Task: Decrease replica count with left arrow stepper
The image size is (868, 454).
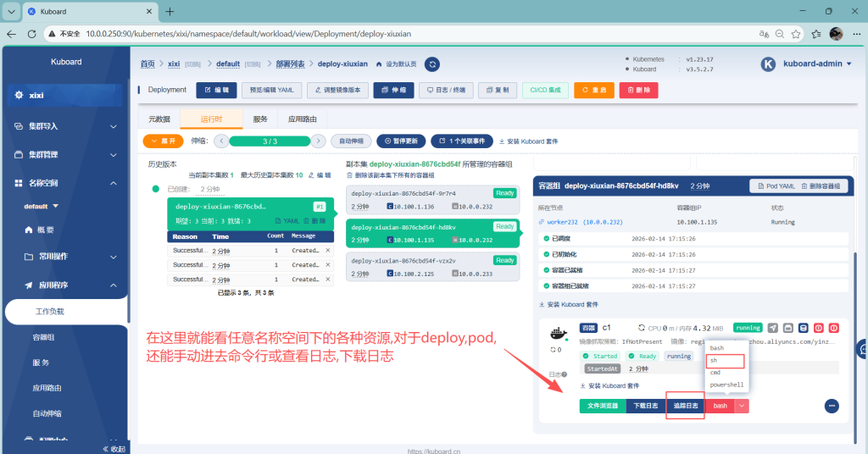Action: coord(220,141)
